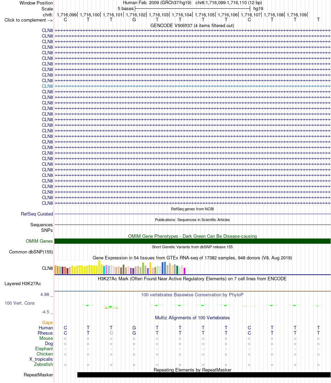Click position label 1,716,109 on ruler
This screenshot has width=331, height=383.
297,15
